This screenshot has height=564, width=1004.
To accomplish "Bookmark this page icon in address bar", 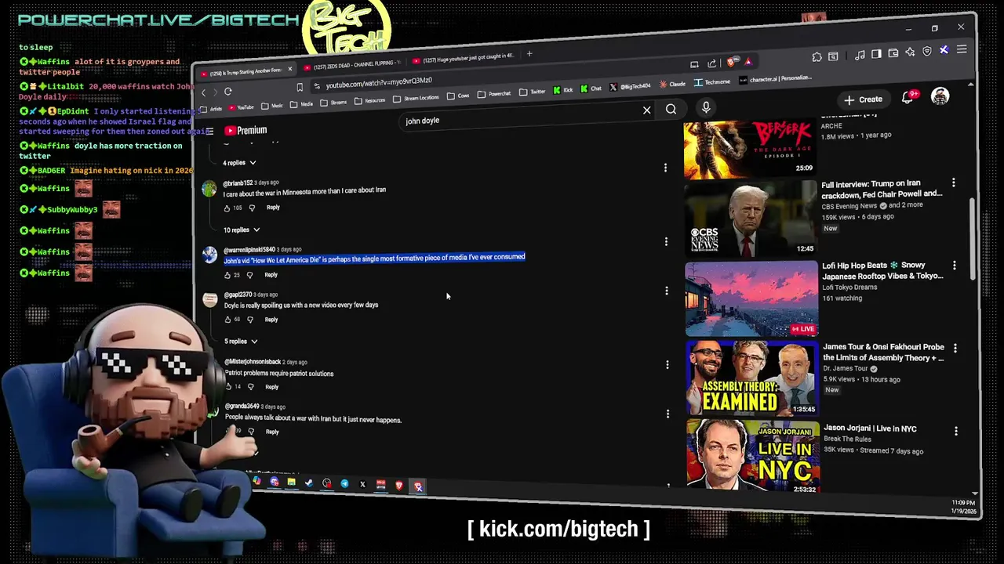I will point(299,87).
